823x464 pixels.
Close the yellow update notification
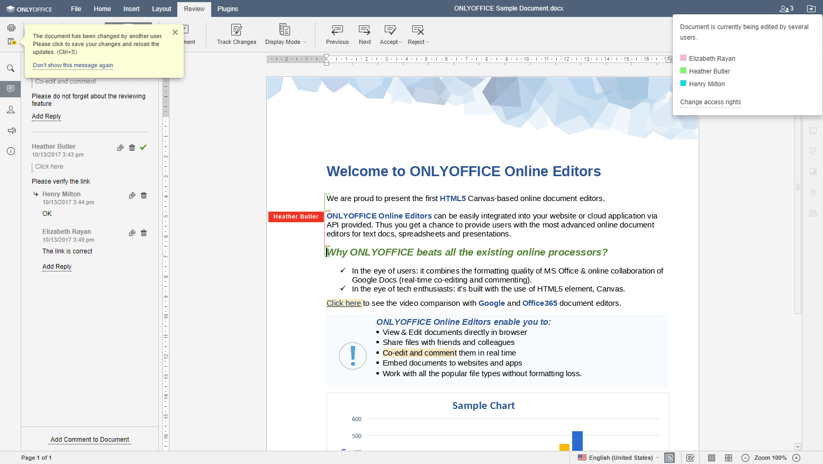click(x=175, y=32)
